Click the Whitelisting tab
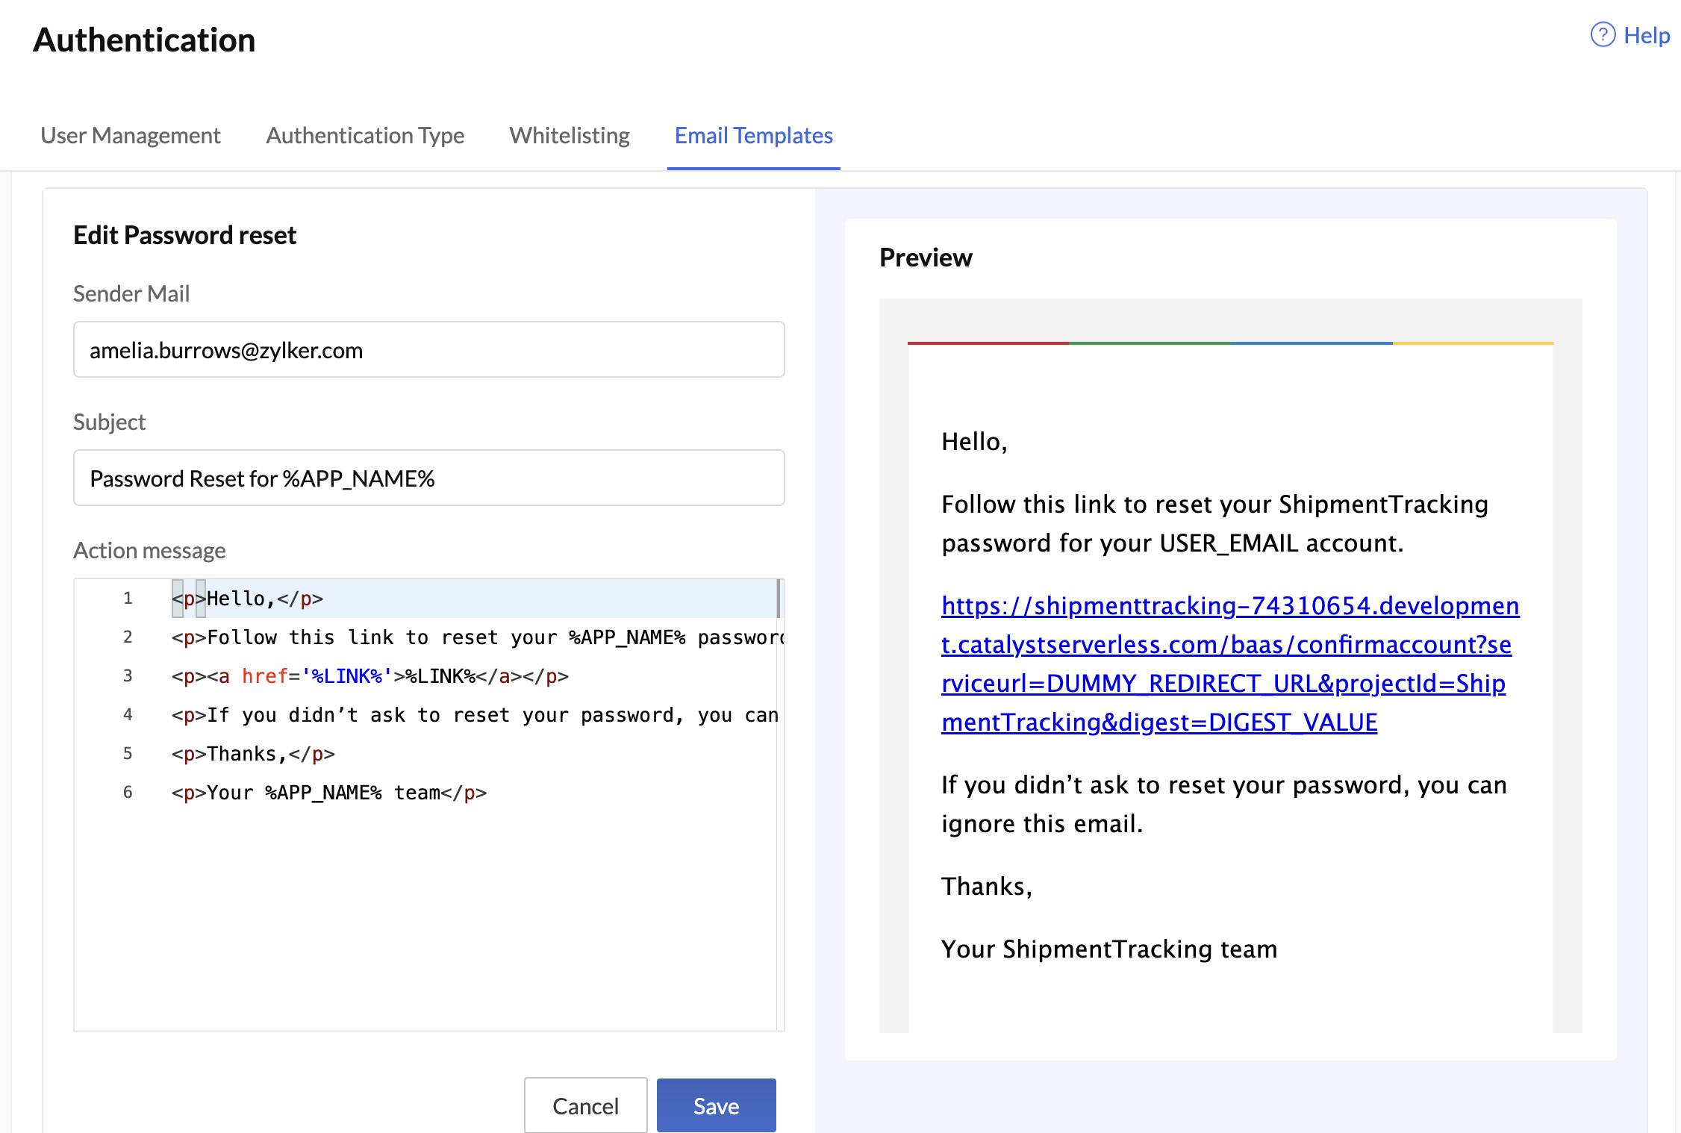The height and width of the screenshot is (1133, 1681). tap(568, 134)
